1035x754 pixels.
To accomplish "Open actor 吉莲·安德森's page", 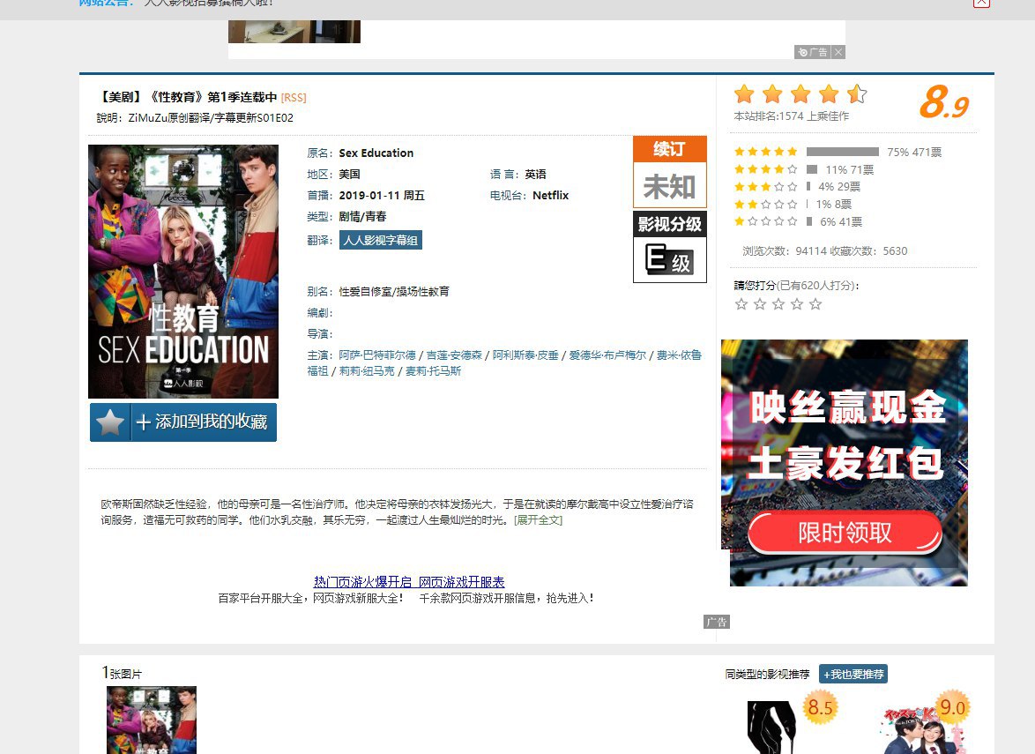I will coord(454,355).
